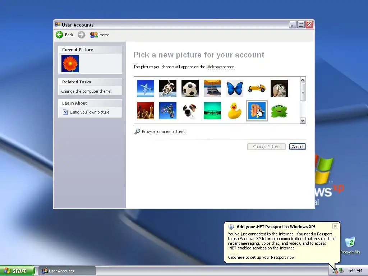Click picture list scroll down arrow
Viewport: 368px width, 276px height.
[303, 121]
